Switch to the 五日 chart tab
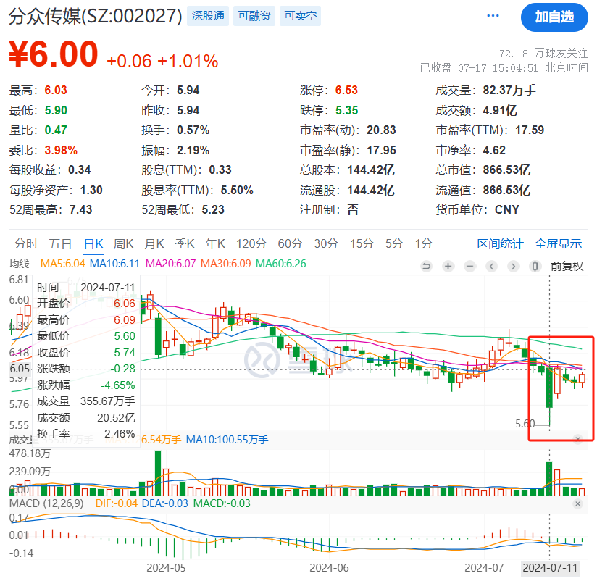597x581 pixels. [60, 243]
